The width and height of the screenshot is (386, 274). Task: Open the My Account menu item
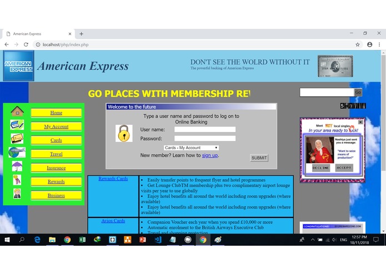coord(56,126)
